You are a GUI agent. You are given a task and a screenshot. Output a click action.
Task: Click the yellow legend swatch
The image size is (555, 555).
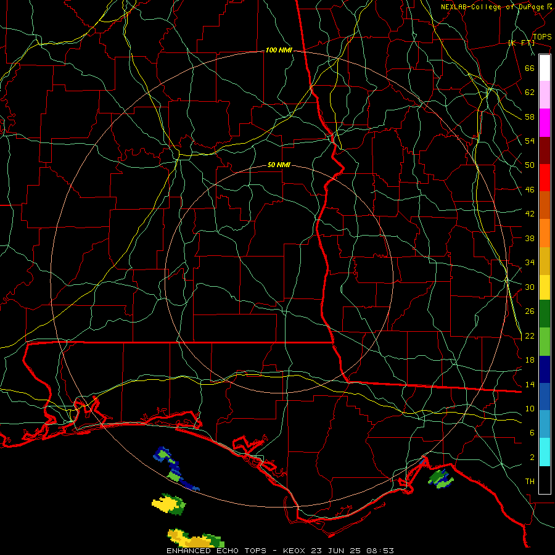(545, 287)
